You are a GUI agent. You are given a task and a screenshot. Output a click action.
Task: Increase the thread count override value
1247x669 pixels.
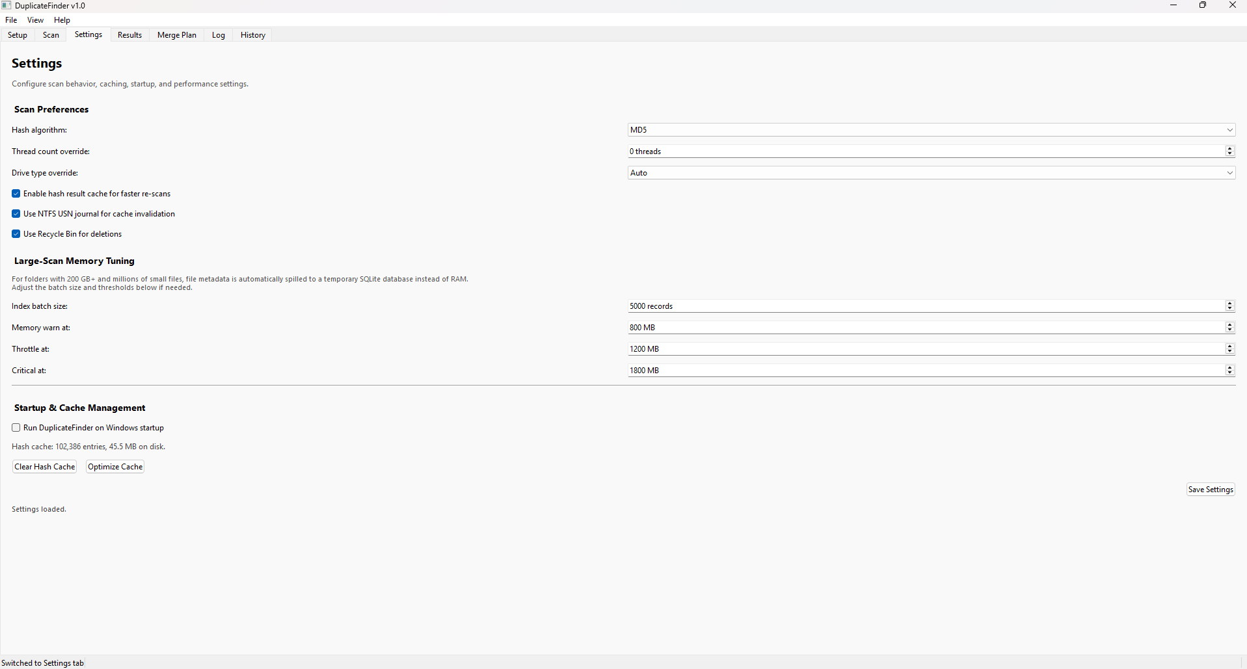coord(1229,148)
